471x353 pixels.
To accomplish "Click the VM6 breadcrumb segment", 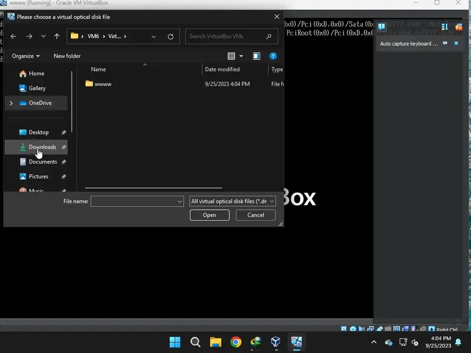I will pyautogui.click(x=93, y=36).
